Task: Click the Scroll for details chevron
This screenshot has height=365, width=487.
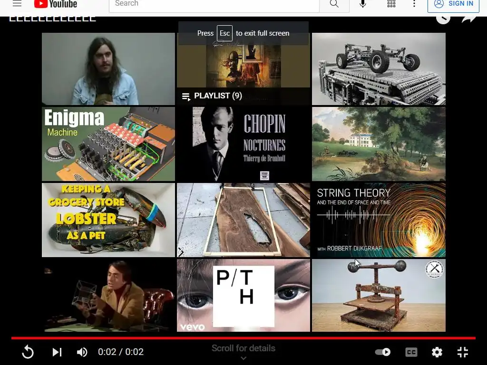Action: pyautogui.click(x=243, y=358)
